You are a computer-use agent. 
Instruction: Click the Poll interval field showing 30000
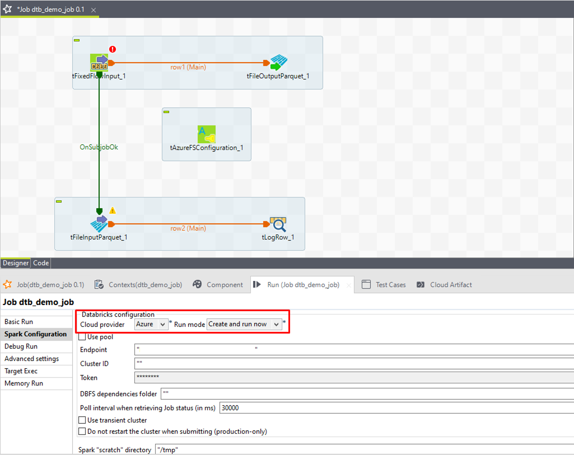pos(397,408)
